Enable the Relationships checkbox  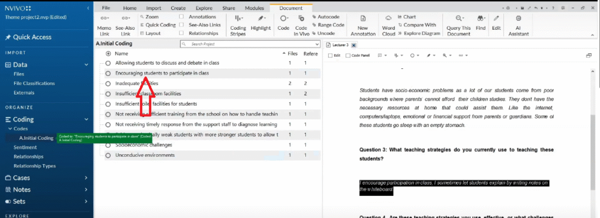click(182, 33)
